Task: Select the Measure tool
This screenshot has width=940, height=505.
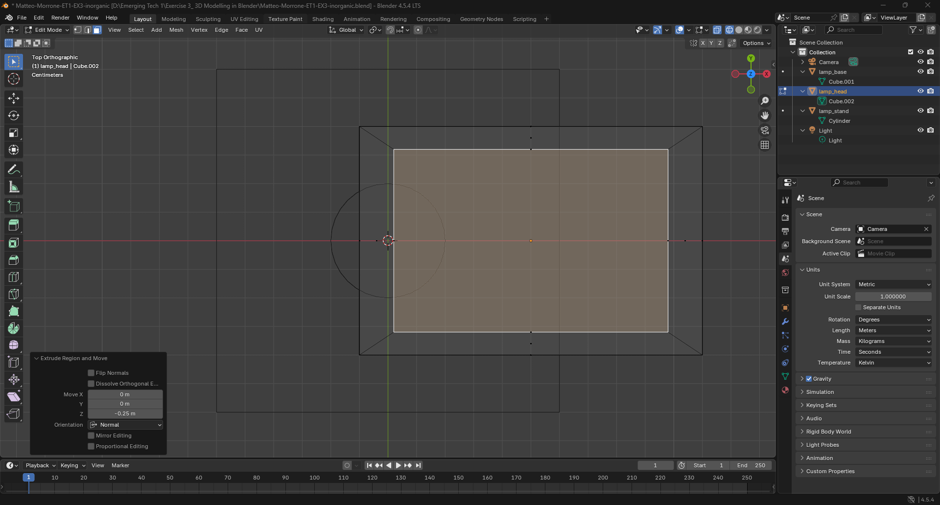Action: [x=14, y=187]
